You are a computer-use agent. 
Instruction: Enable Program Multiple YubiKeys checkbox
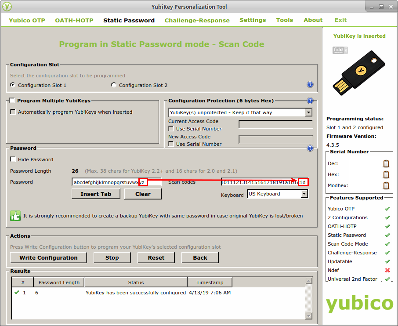click(x=12, y=101)
